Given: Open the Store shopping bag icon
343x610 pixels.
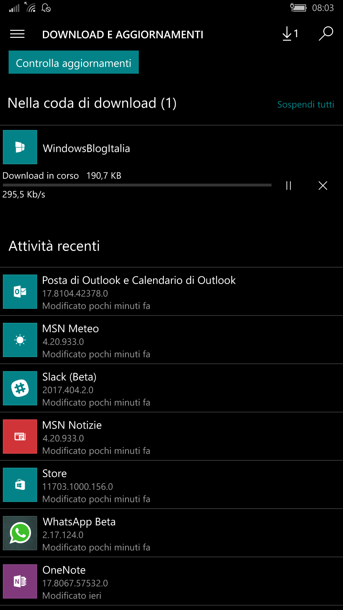Looking at the screenshot, I should click(x=20, y=485).
